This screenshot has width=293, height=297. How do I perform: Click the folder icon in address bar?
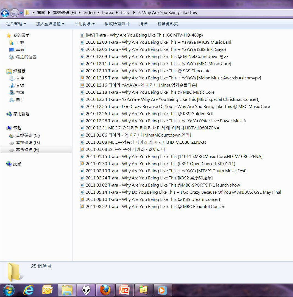coord(27,13)
